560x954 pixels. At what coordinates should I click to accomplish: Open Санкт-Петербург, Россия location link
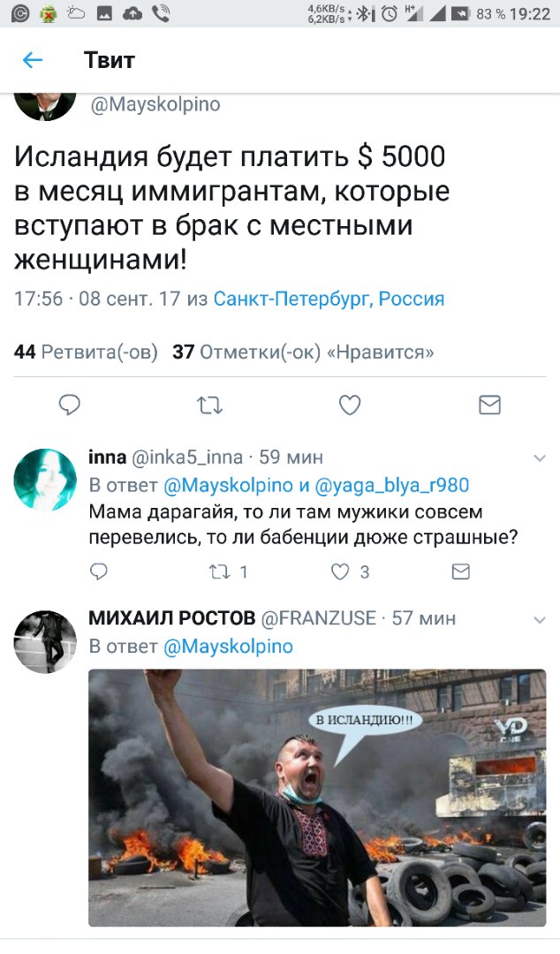click(x=329, y=299)
